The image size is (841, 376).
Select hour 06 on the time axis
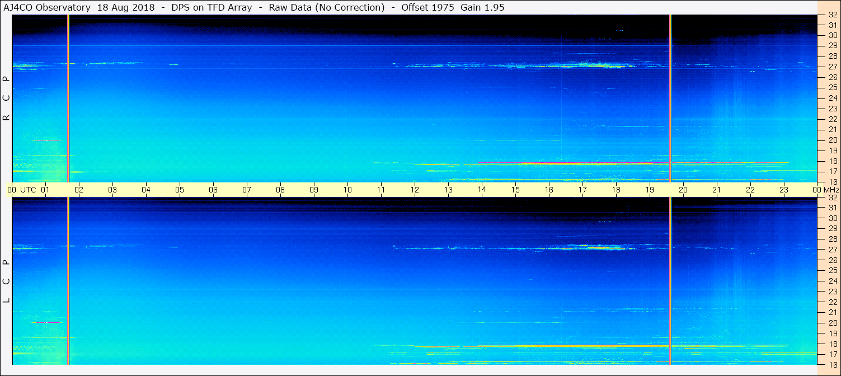pos(213,190)
